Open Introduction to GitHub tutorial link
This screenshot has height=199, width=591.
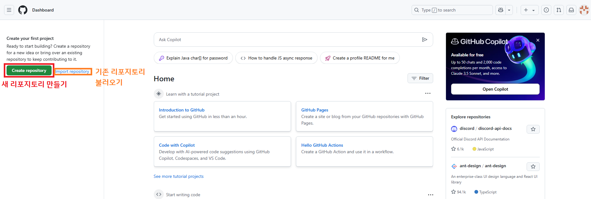[182, 110]
